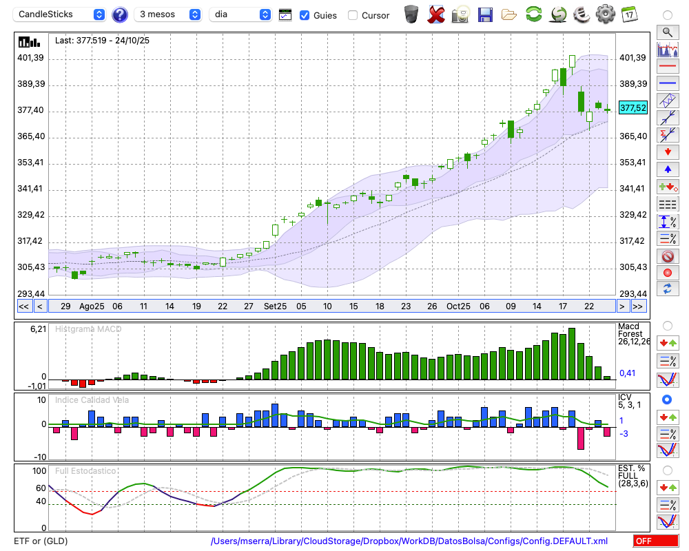
Task: Click the >> button to jump to end
Action: (639, 306)
